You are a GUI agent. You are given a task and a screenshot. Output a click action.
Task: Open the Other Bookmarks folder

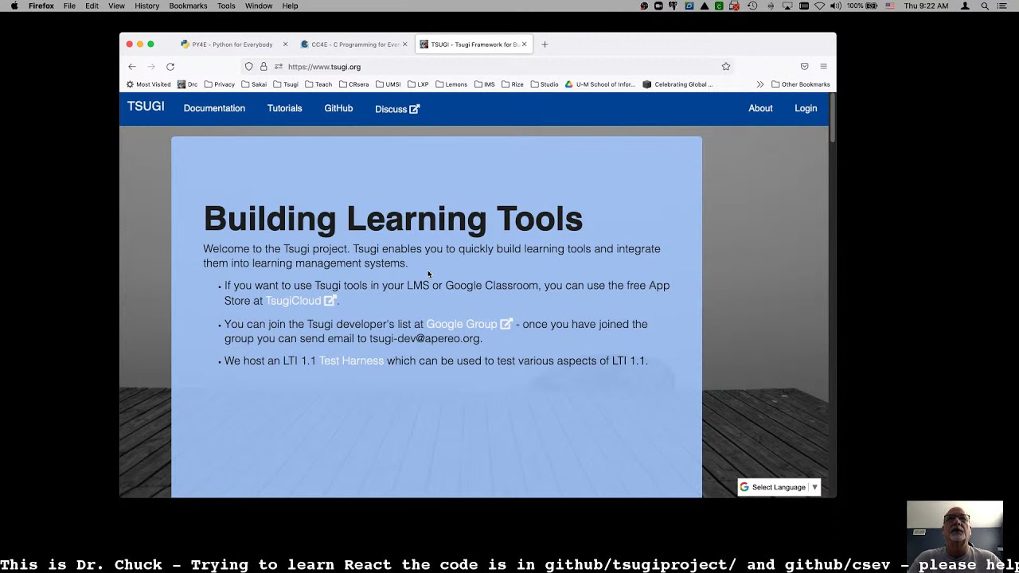click(x=800, y=84)
